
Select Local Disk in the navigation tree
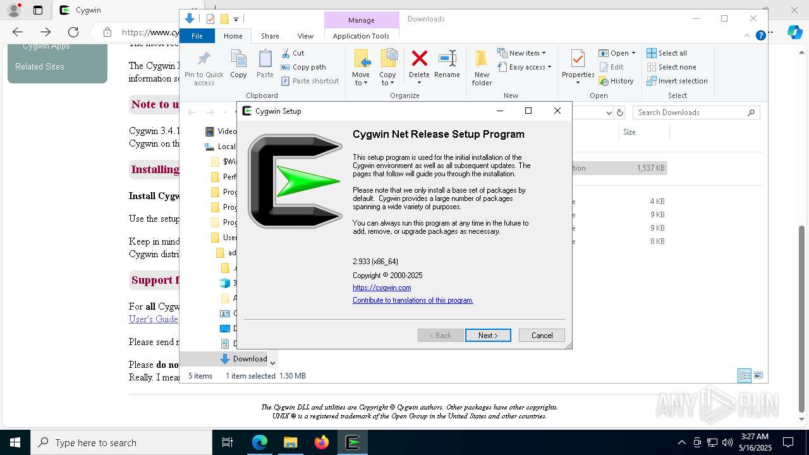(x=219, y=147)
